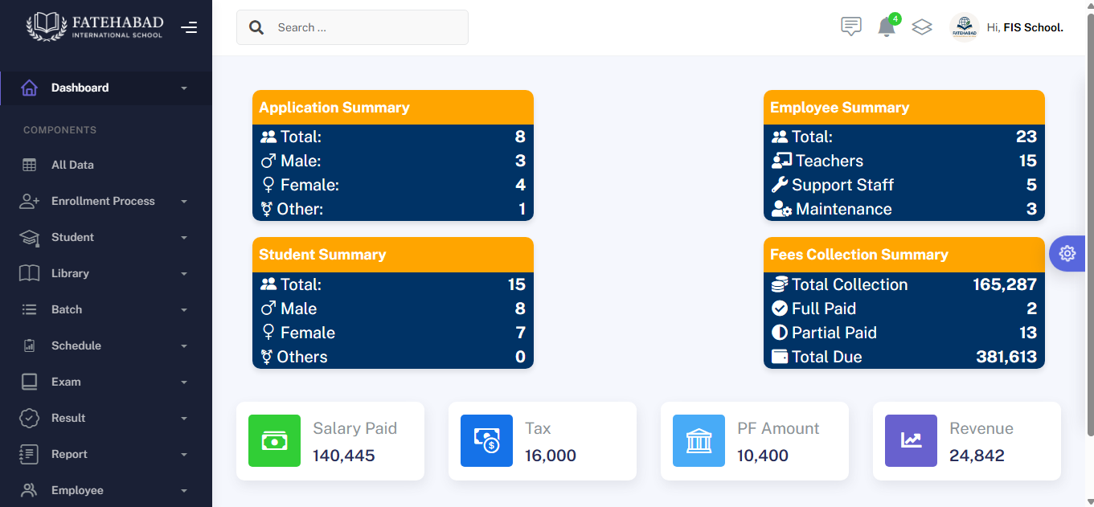The height and width of the screenshot is (507, 1094).
Task: Expand the Enrollment Process arrow
Action: (x=184, y=201)
